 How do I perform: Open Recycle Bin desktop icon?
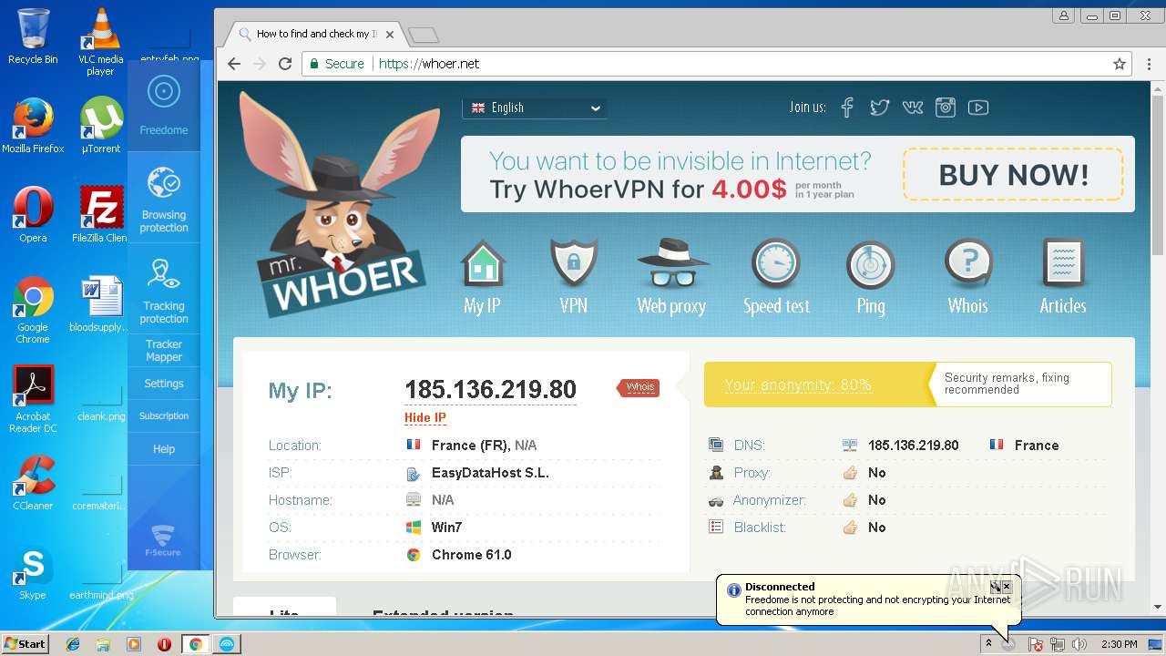pyautogui.click(x=33, y=36)
